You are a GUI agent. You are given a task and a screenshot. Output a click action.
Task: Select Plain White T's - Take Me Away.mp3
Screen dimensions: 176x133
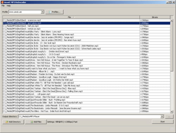(86, 85)
